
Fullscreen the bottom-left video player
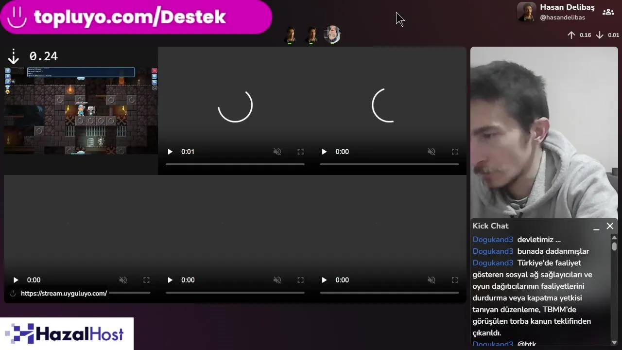[x=146, y=280]
